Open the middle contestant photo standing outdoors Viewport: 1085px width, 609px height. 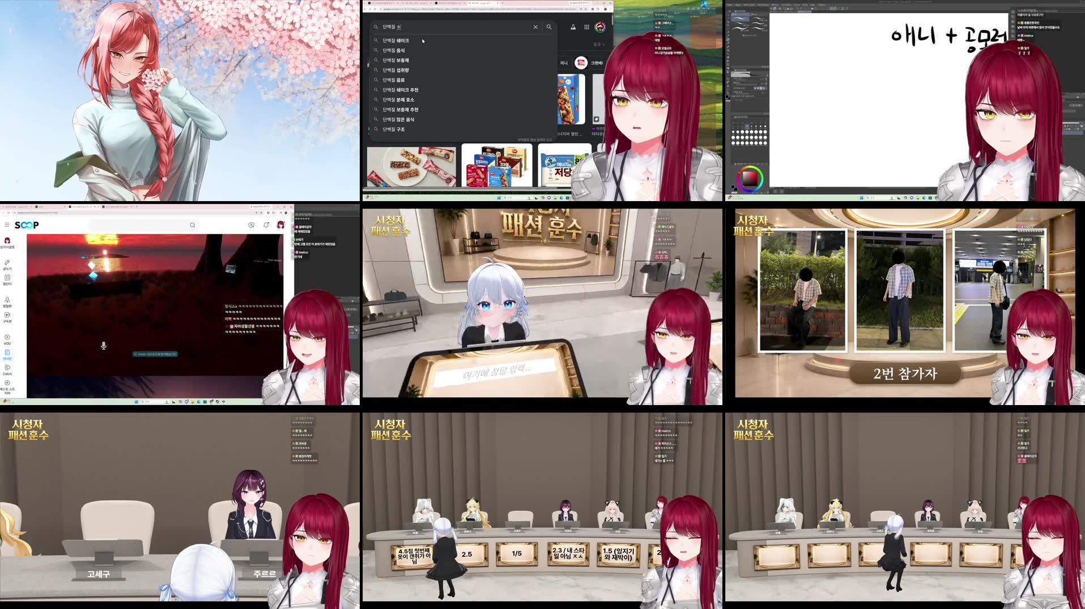click(900, 291)
